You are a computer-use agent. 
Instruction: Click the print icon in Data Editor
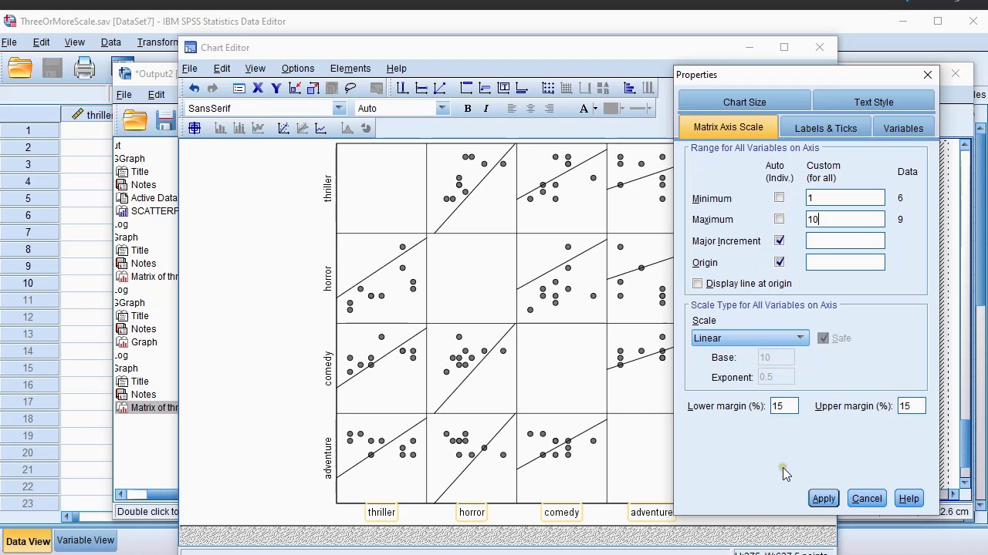point(84,69)
